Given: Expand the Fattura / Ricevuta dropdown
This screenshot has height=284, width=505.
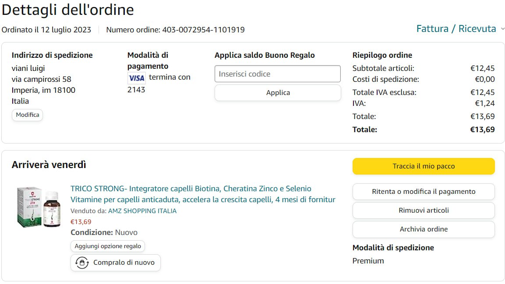Looking at the screenshot, I should (456, 29).
